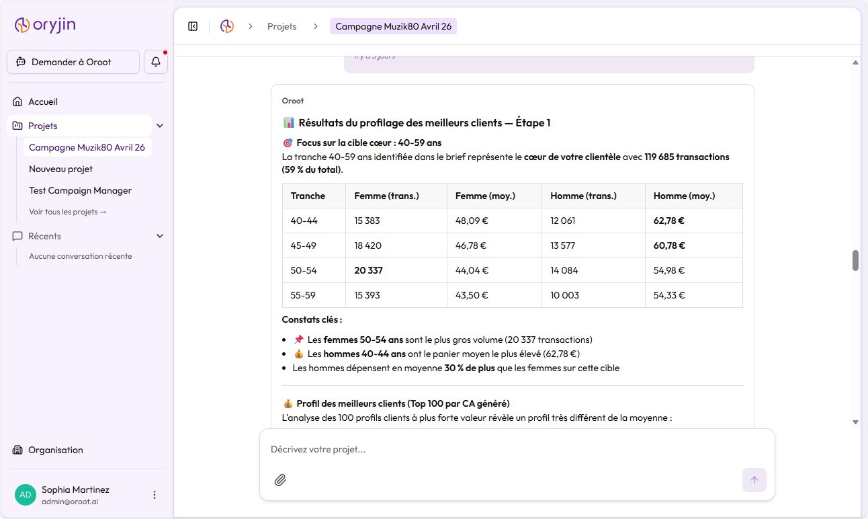868x519 pixels.
Task: Click Campagne Muzik80 Avril 26 breadcrumb chip
Action: [x=393, y=26]
